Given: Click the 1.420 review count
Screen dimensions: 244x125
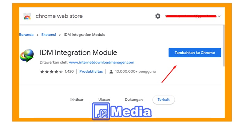Looking at the screenshot, I should [x=69, y=72].
